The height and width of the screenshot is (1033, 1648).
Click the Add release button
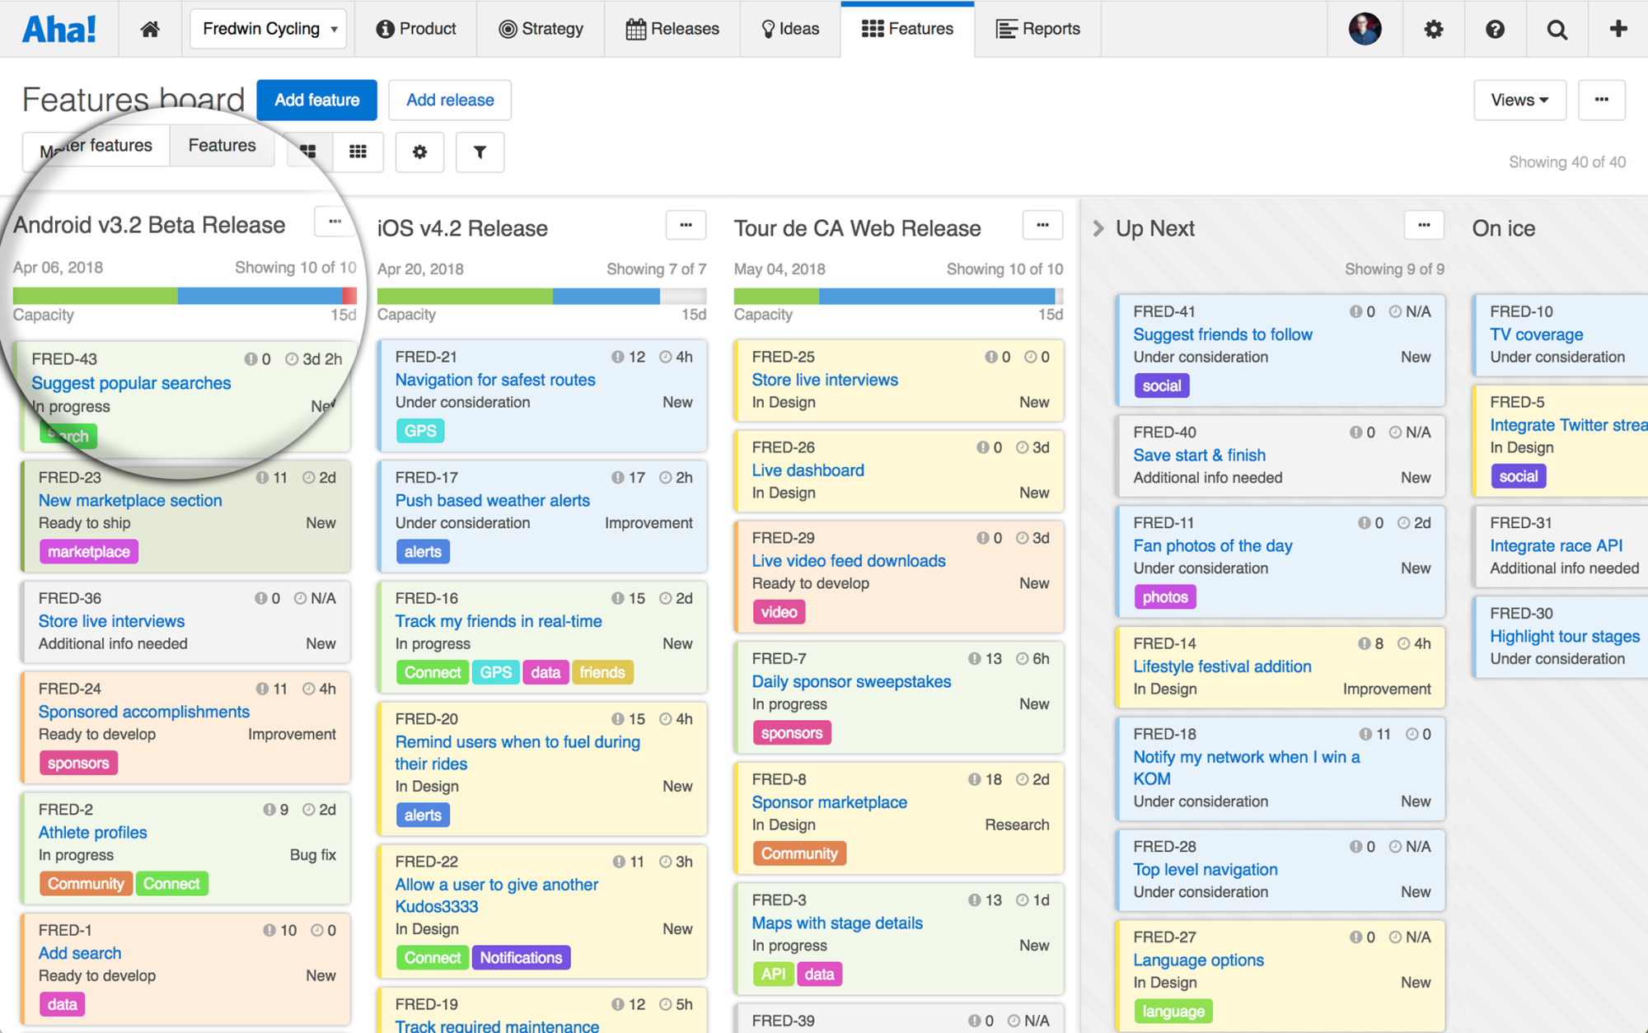[x=450, y=99]
